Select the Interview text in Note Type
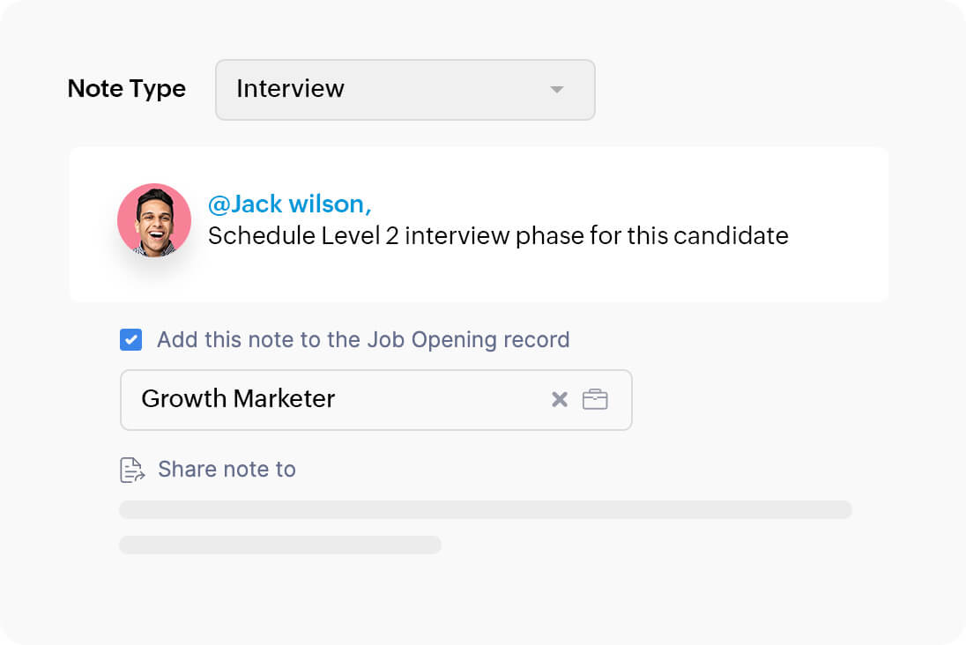This screenshot has width=966, height=645. coord(290,89)
